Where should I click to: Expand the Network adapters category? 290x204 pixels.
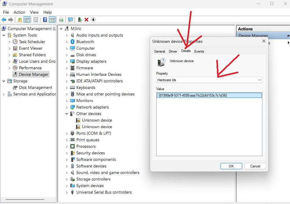[67, 107]
